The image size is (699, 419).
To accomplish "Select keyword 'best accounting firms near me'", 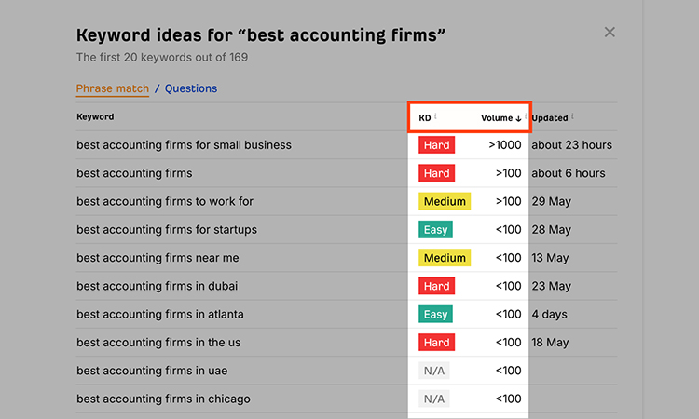I will click(158, 258).
